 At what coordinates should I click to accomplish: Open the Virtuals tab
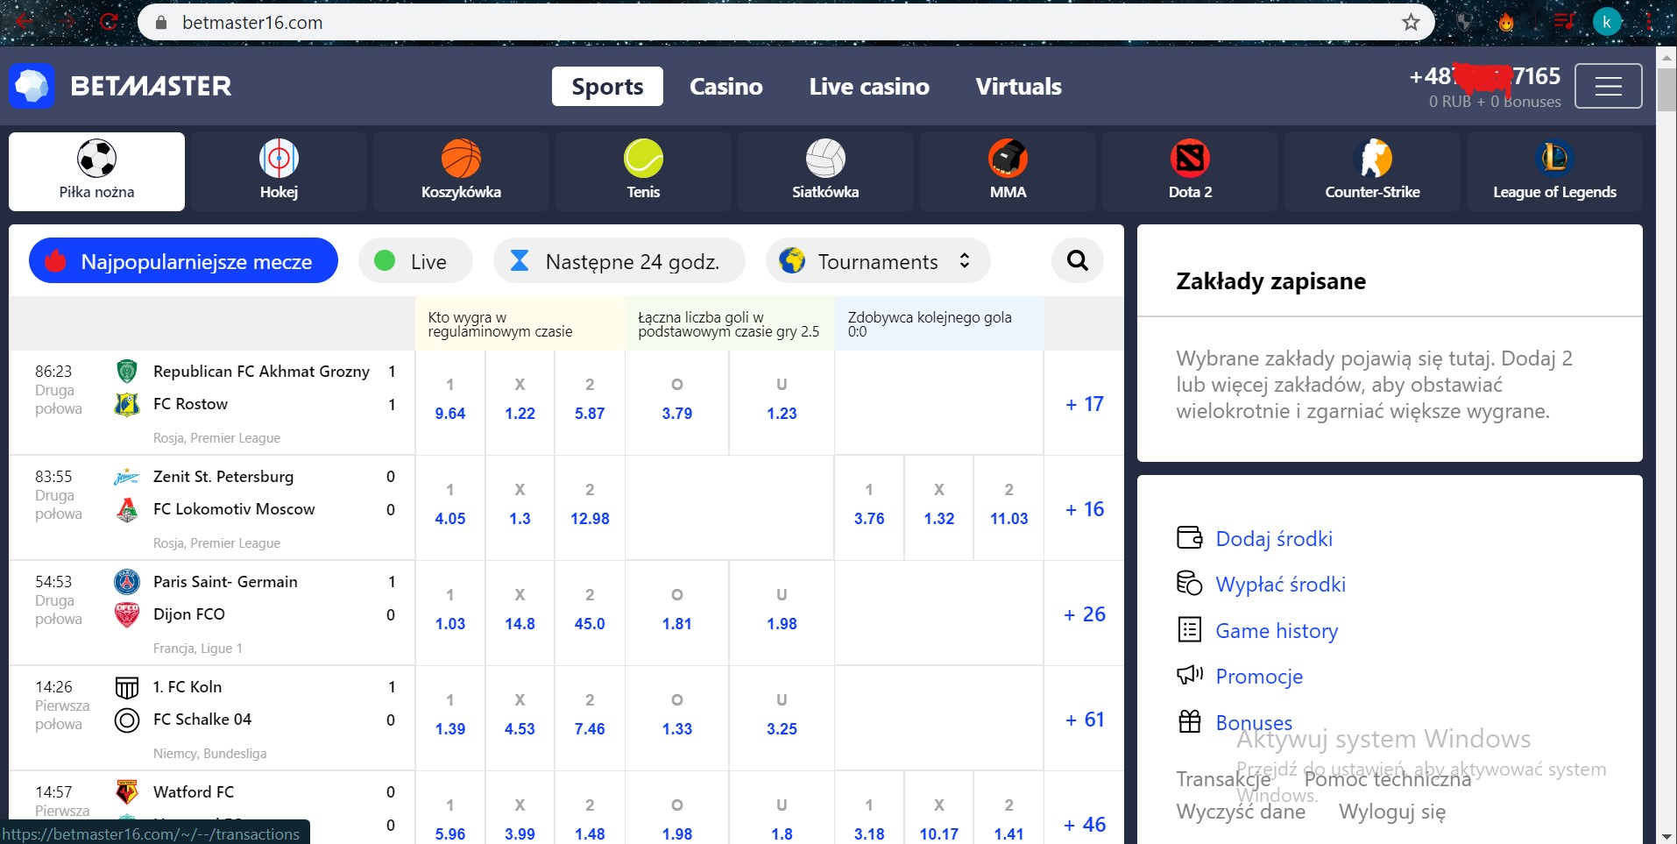click(1019, 86)
